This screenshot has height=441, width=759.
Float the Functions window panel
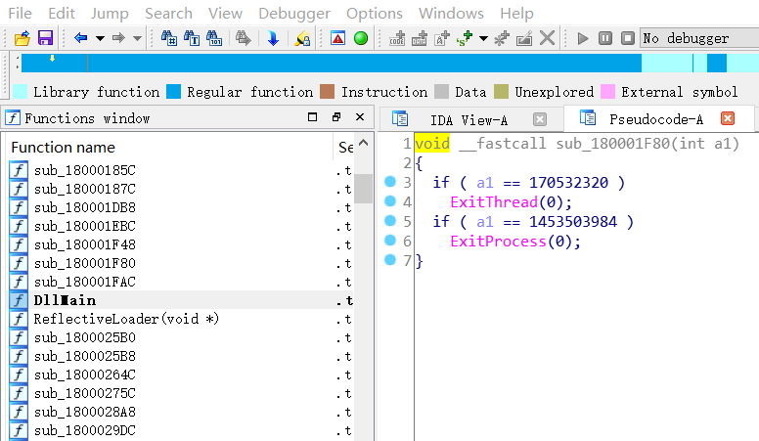coord(336,117)
